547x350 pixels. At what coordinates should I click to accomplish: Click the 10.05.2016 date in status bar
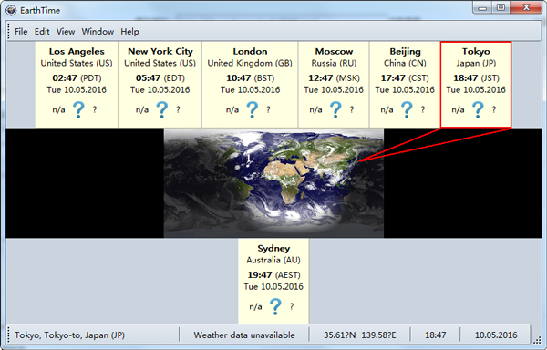(x=496, y=335)
